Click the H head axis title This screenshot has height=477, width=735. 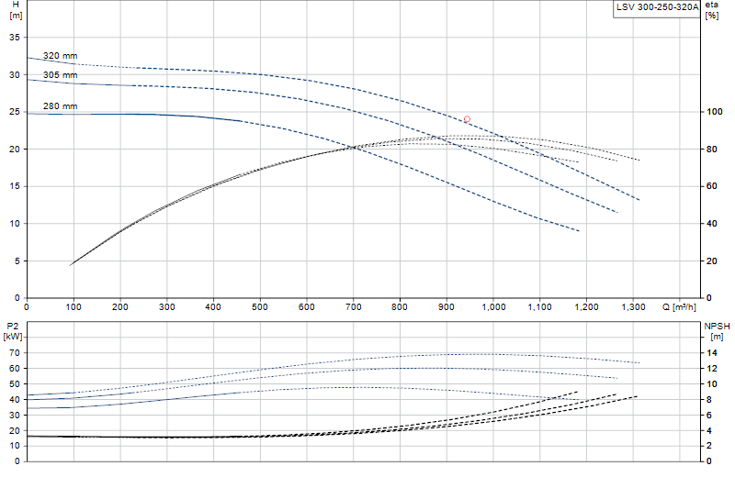pyautogui.click(x=16, y=10)
